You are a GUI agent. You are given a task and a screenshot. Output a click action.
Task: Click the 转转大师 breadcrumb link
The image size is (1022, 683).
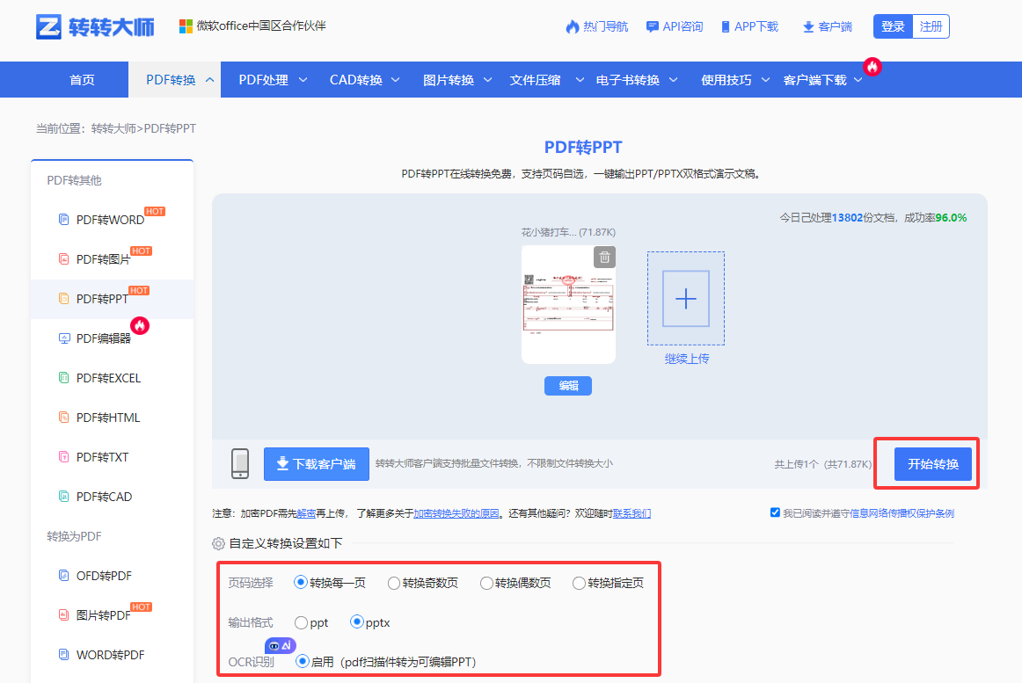pos(114,128)
